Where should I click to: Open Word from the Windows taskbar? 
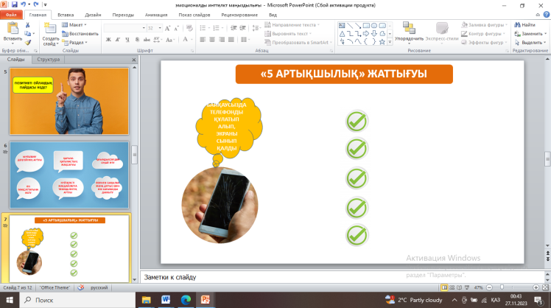164,299
